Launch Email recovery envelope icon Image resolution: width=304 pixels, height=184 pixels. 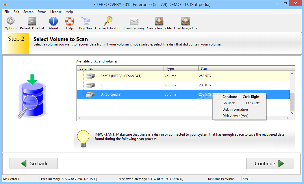[x=134, y=21]
